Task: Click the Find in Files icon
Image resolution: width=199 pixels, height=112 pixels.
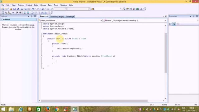Action: pos(93,9)
